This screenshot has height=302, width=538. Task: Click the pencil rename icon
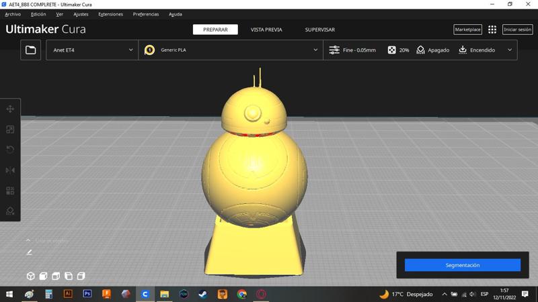coord(29,252)
